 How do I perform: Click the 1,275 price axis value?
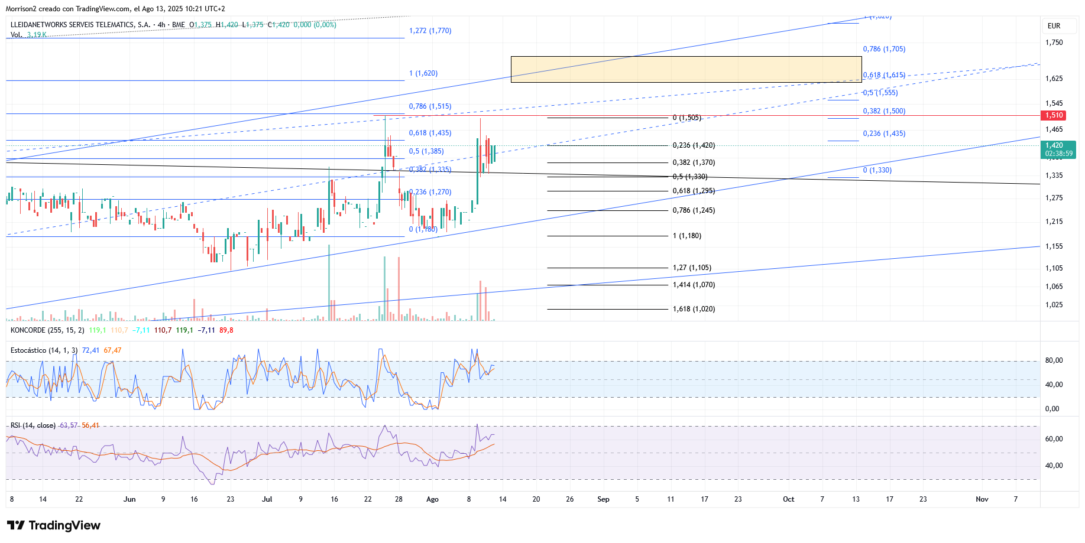(1054, 198)
